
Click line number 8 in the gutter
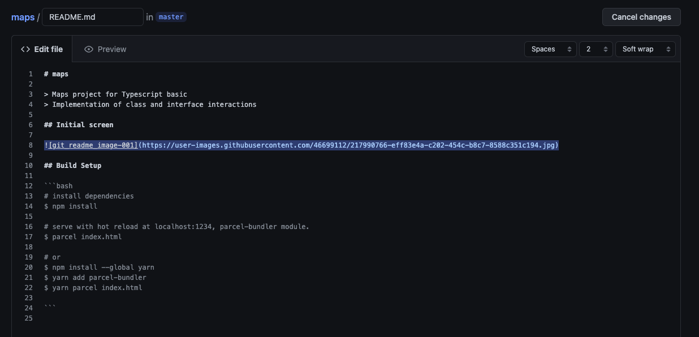pos(31,145)
